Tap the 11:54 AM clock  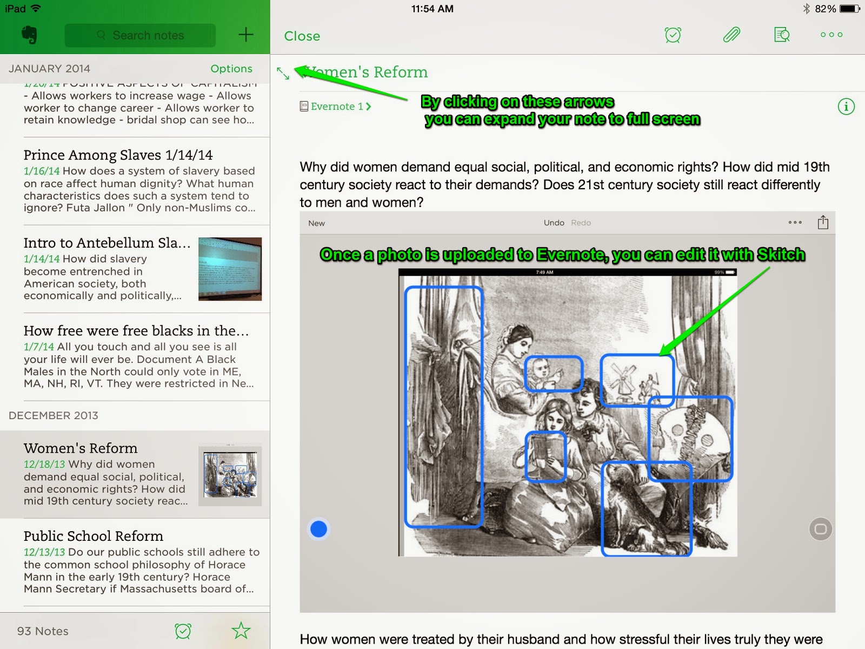[432, 9]
